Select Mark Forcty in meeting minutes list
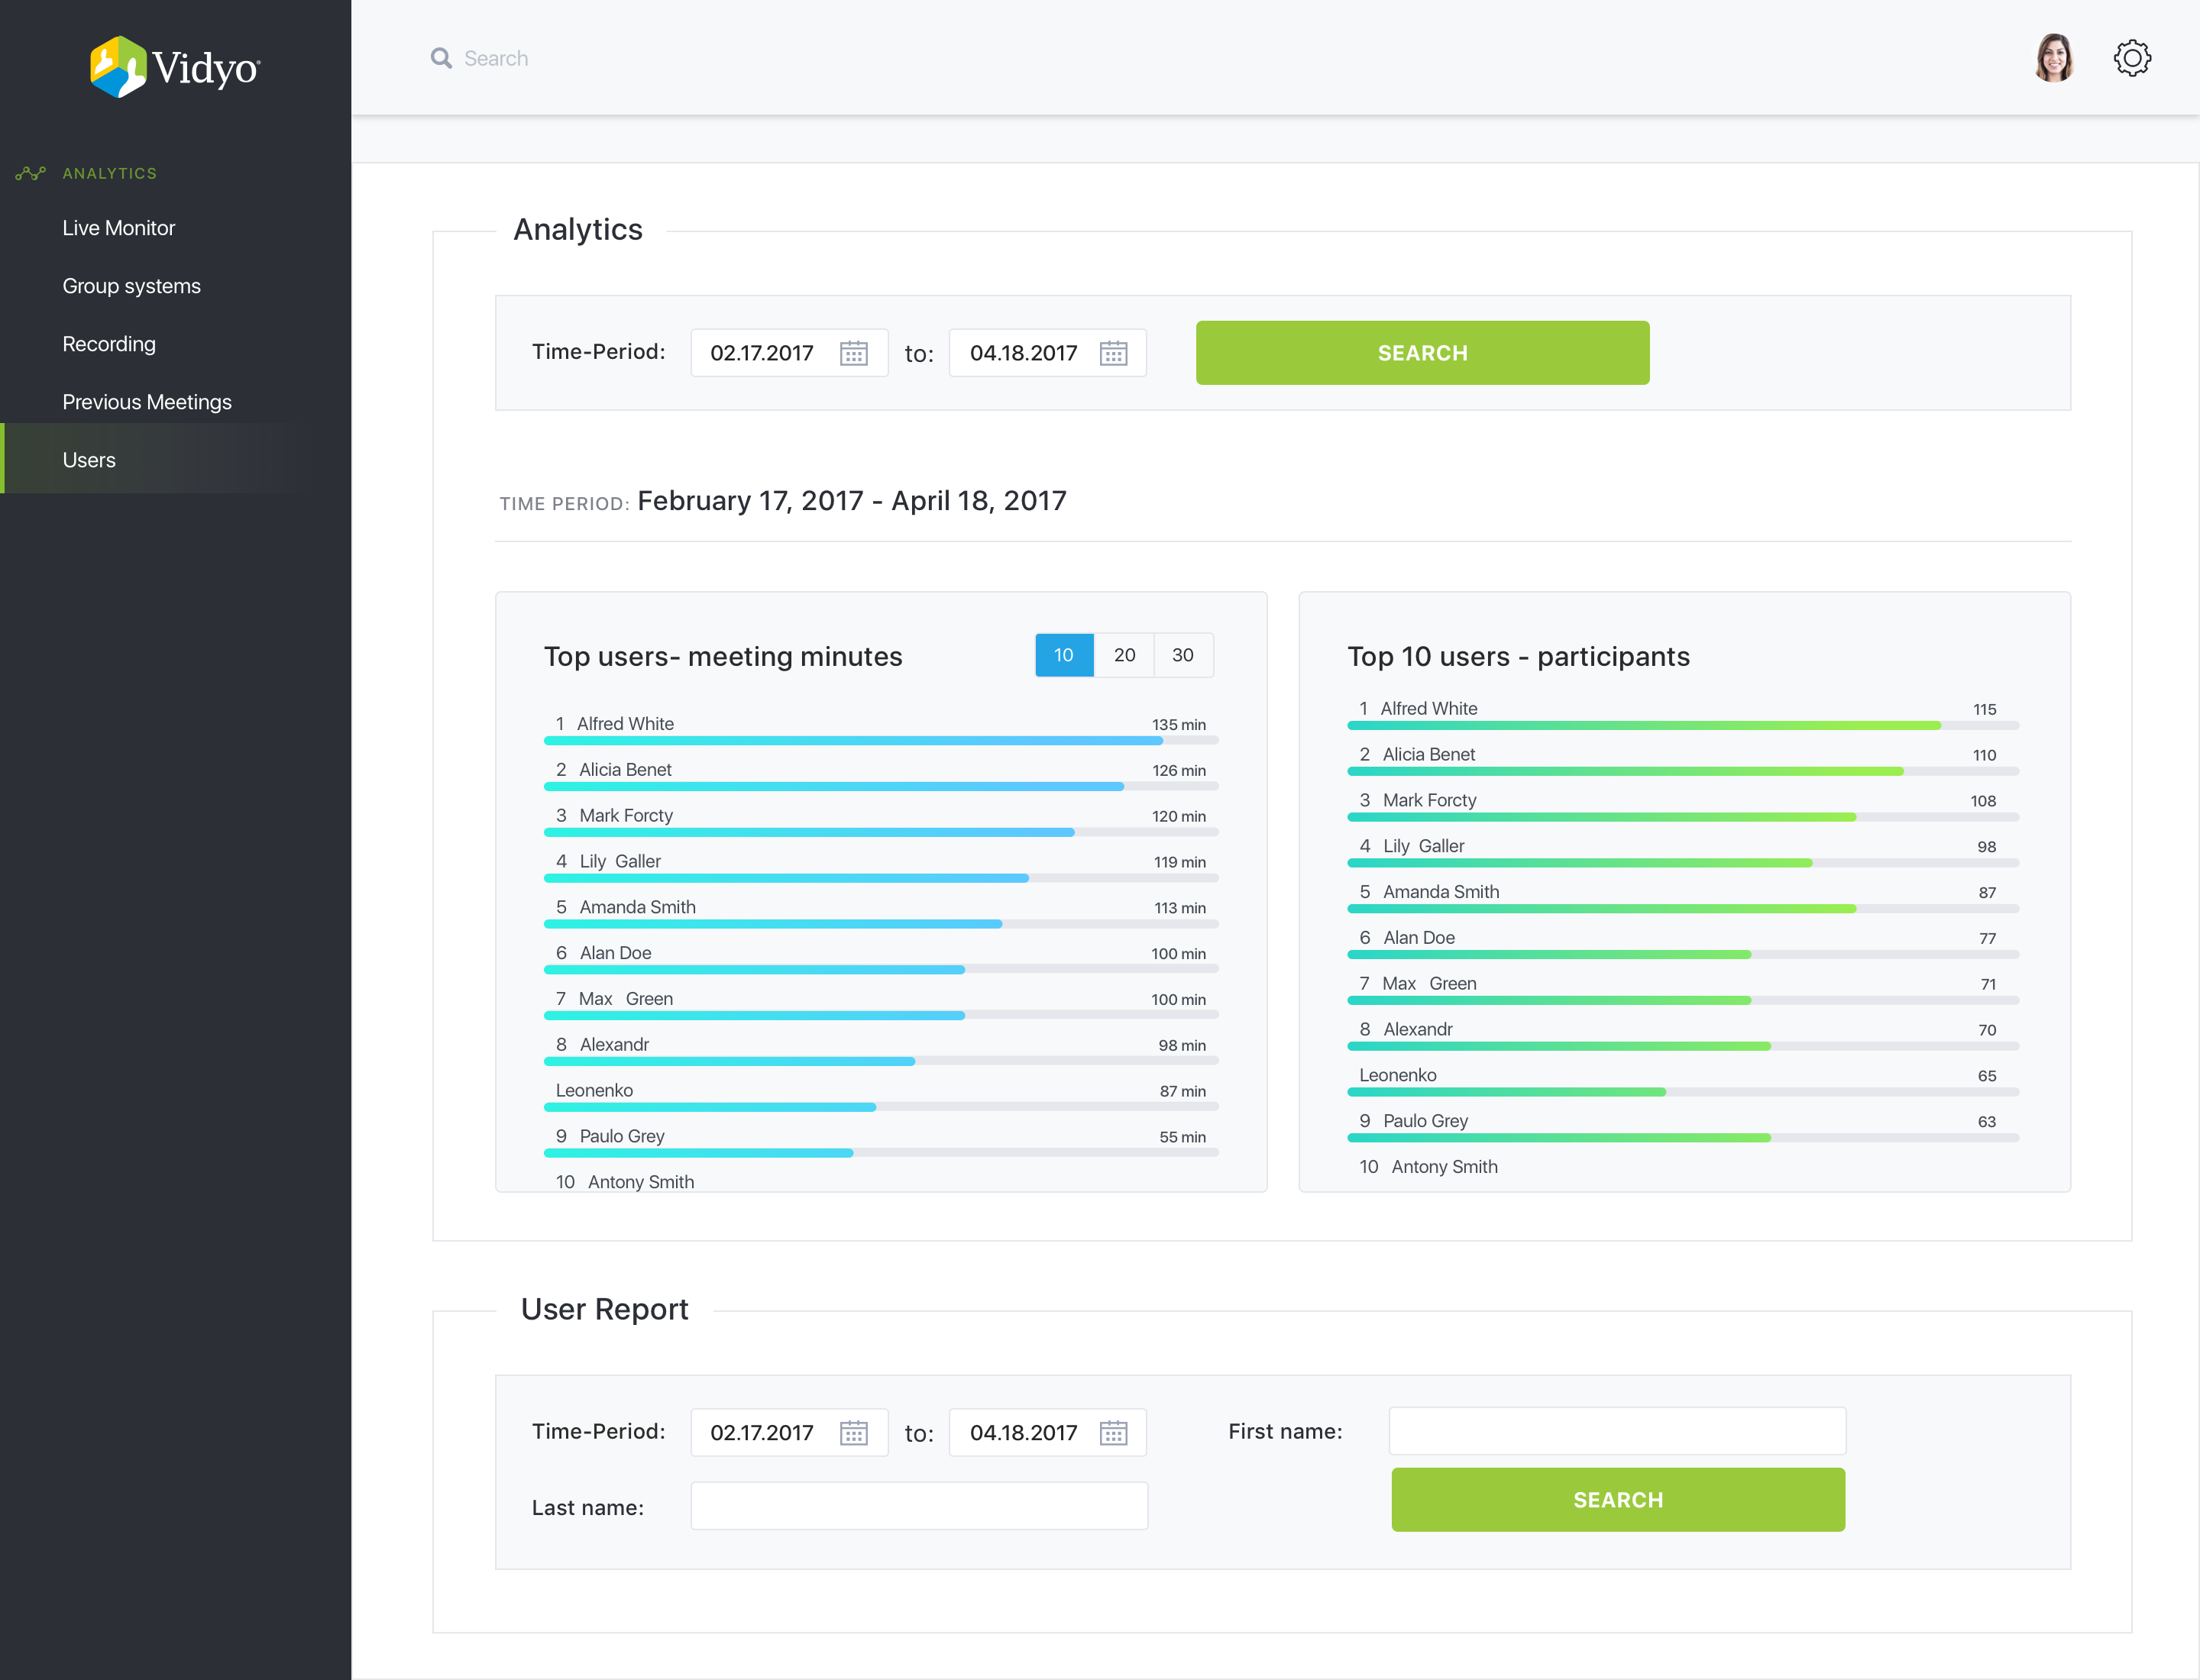2200x1680 pixels. [x=626, y=815]
